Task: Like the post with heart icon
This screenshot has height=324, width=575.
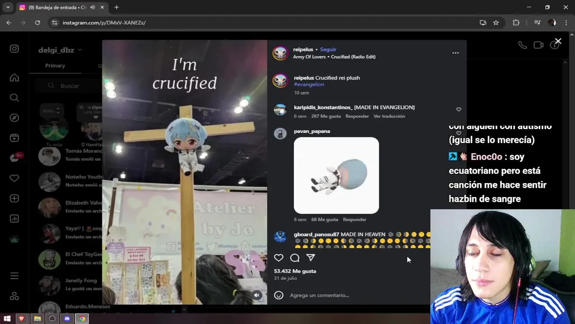Action: click(x=279, y=258)
